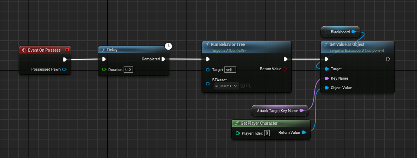Select the Run Behavior Tree node title
This screenshot has height=158, width=417.
(227, 44)
